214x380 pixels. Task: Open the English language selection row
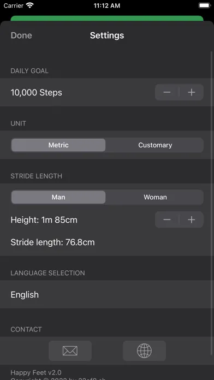(x=107, y=294)
